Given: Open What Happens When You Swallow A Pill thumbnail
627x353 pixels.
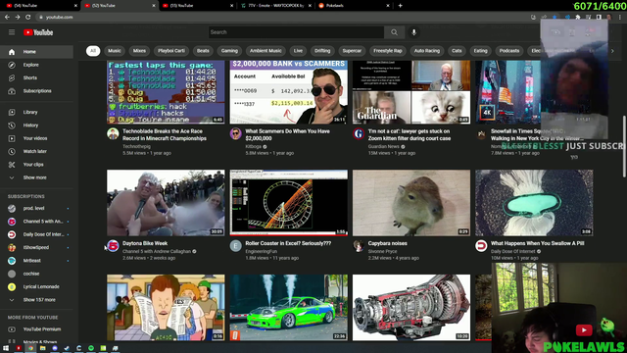Looking at the screenshot, I should pyautogui.click(x=534, y=203).
